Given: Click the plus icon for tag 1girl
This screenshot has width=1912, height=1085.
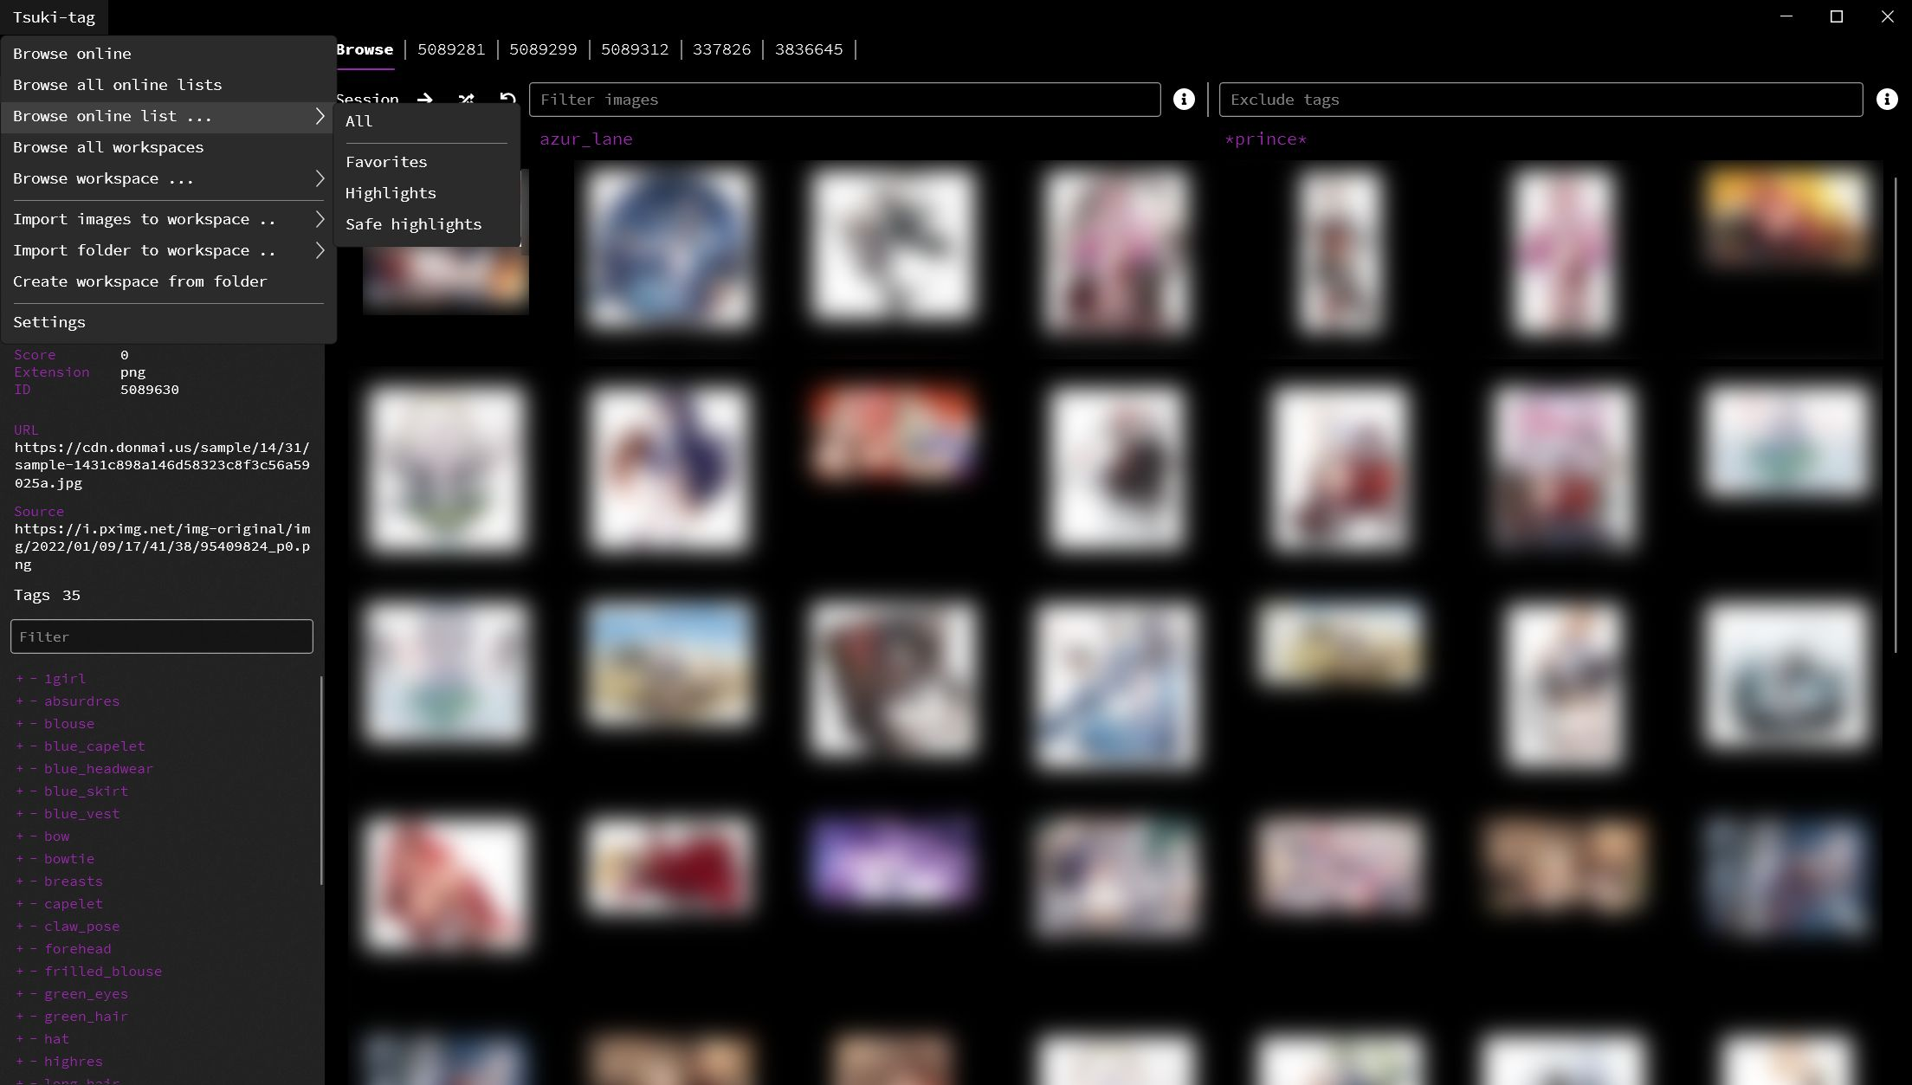Looking at the screenshot, I should pyautogui.click(x=19, y=679).
